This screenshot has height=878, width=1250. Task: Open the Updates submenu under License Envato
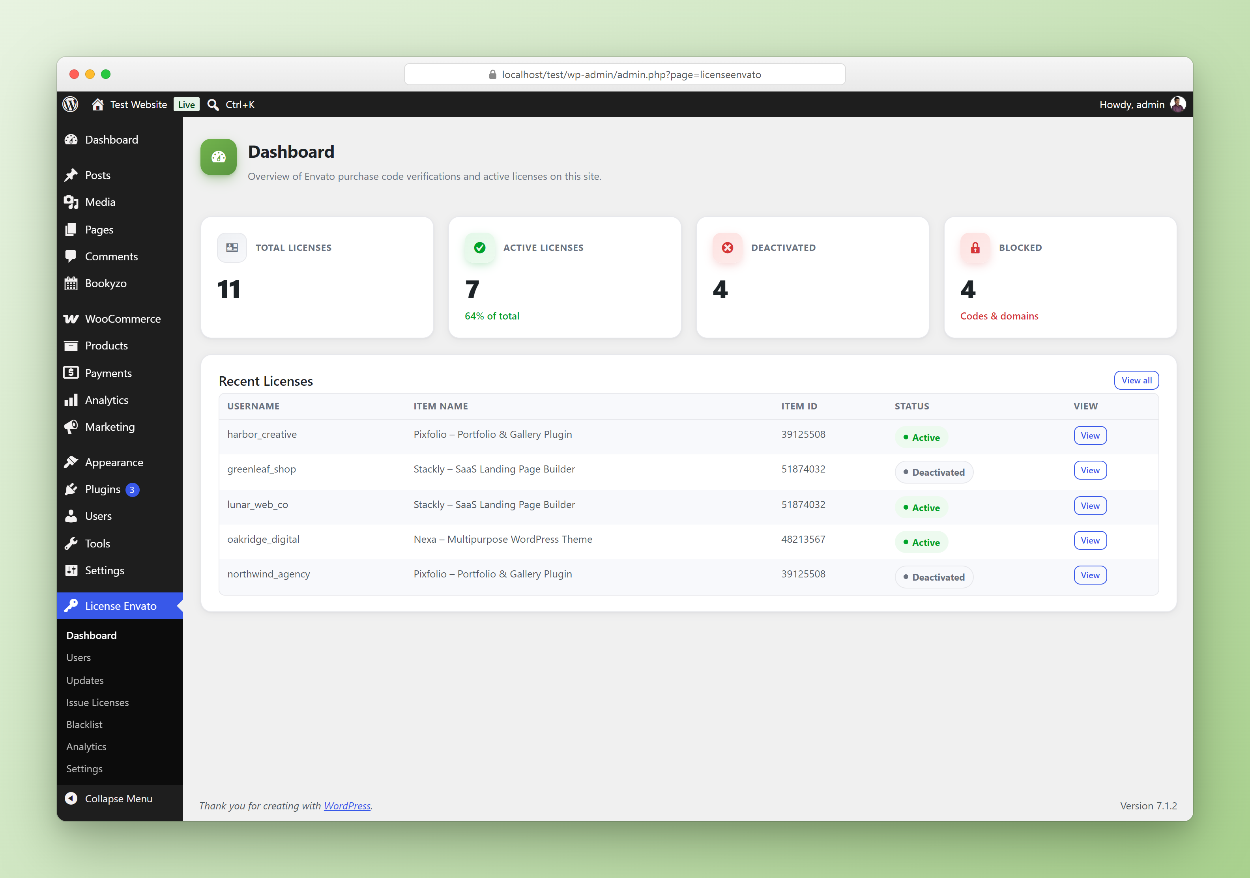point(85,680)
